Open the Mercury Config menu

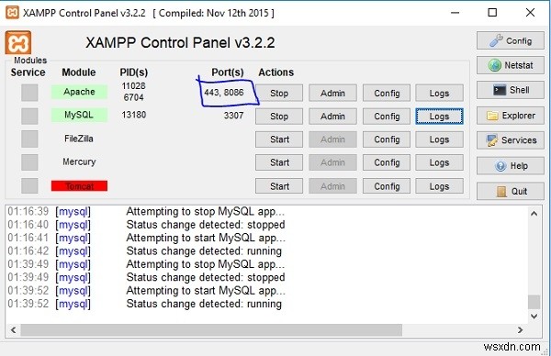coord(387,162)
